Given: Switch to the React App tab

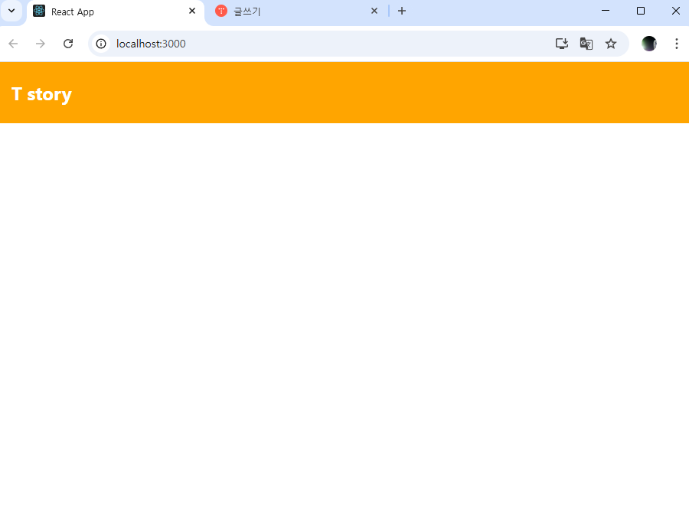Looking at the screenshot, I should pos(116,11).
